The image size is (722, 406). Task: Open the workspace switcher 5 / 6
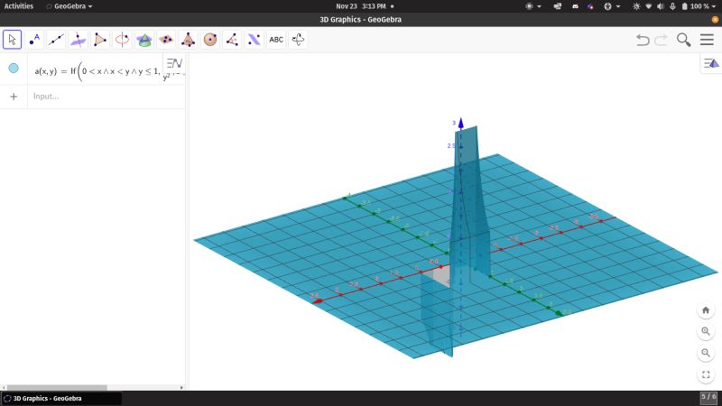[x=709, y=397]
